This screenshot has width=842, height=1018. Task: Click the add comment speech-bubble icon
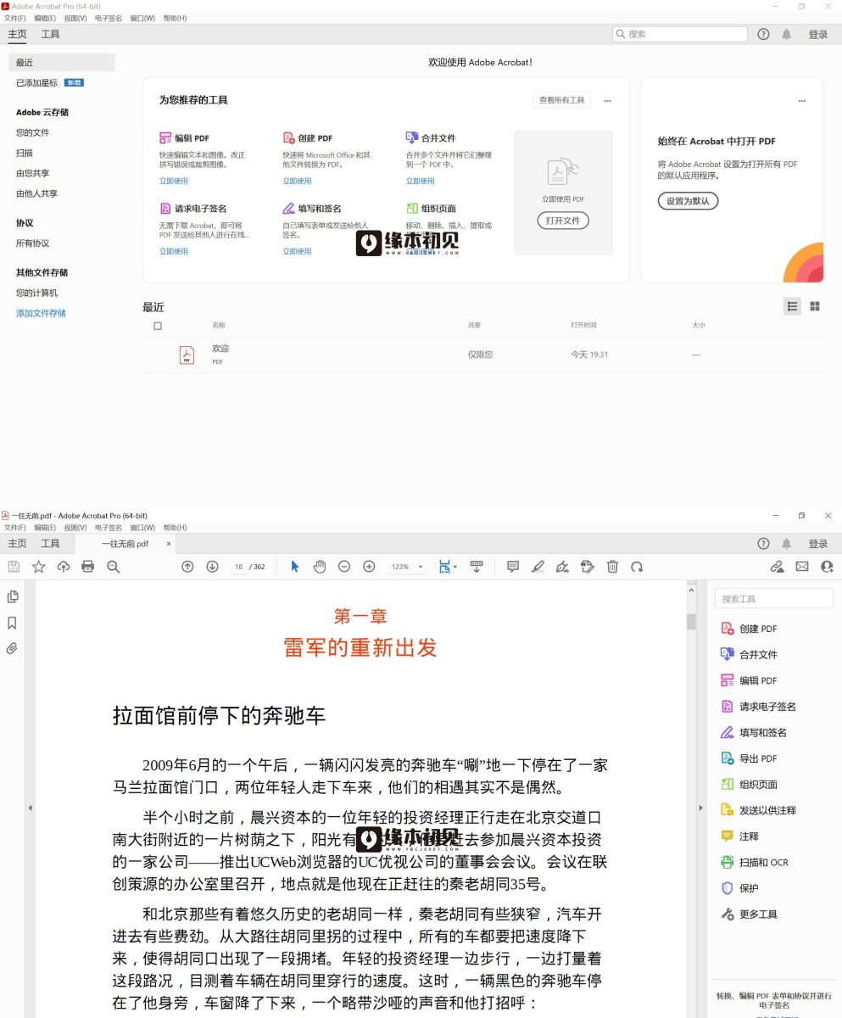[513, 567]
